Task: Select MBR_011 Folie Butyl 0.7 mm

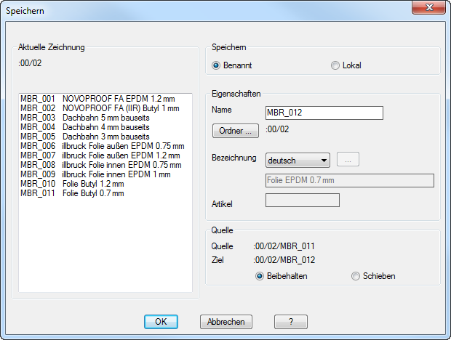Action: coord(73,193)
